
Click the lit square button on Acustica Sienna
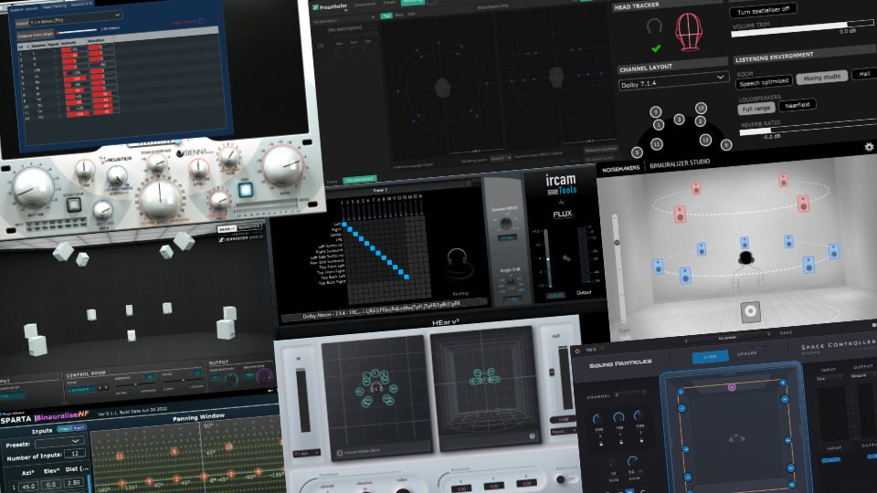click(245, 190)
